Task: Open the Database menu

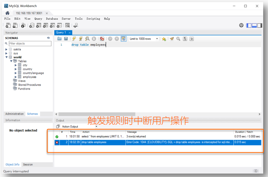Action: tap(52, 19)
